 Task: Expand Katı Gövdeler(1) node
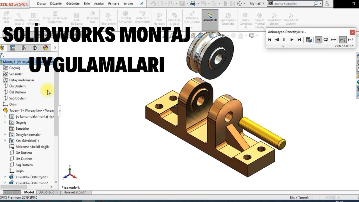click(5, 141)
